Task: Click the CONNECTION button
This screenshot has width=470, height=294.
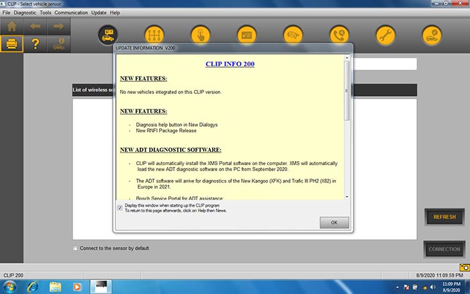Action: coord(444,249)
